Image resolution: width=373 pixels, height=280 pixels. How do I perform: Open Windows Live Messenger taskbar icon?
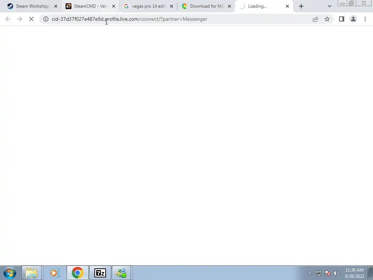(x=122, y=273)
